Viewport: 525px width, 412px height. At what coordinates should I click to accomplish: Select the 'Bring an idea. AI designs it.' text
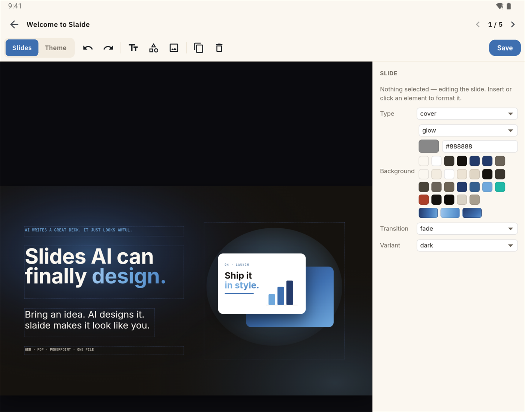89,322
